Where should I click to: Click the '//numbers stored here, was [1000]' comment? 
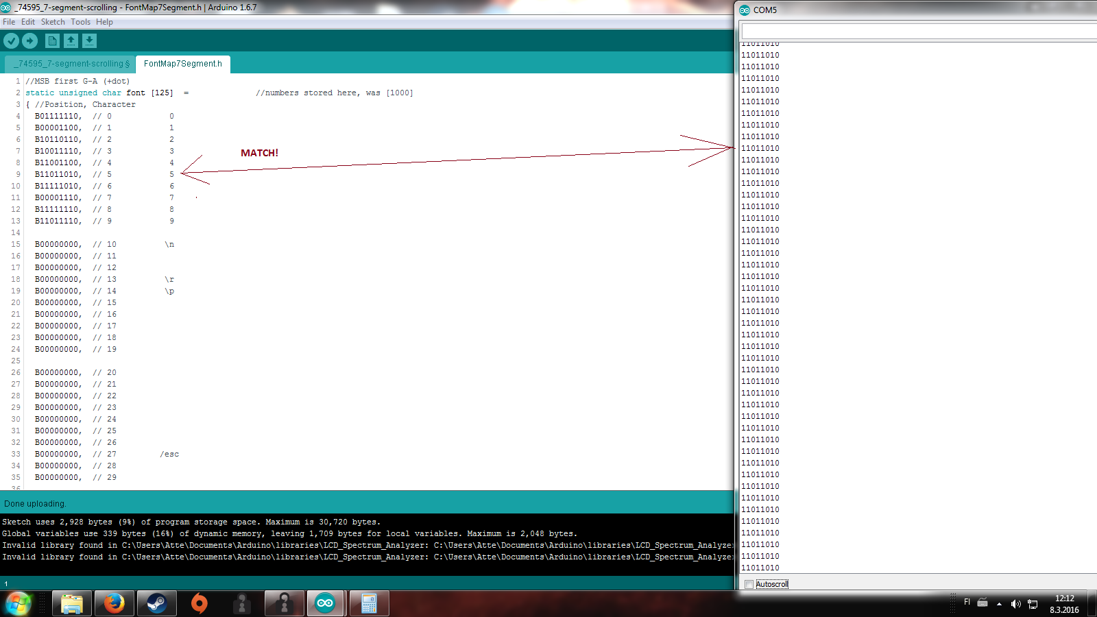point(335,93)
